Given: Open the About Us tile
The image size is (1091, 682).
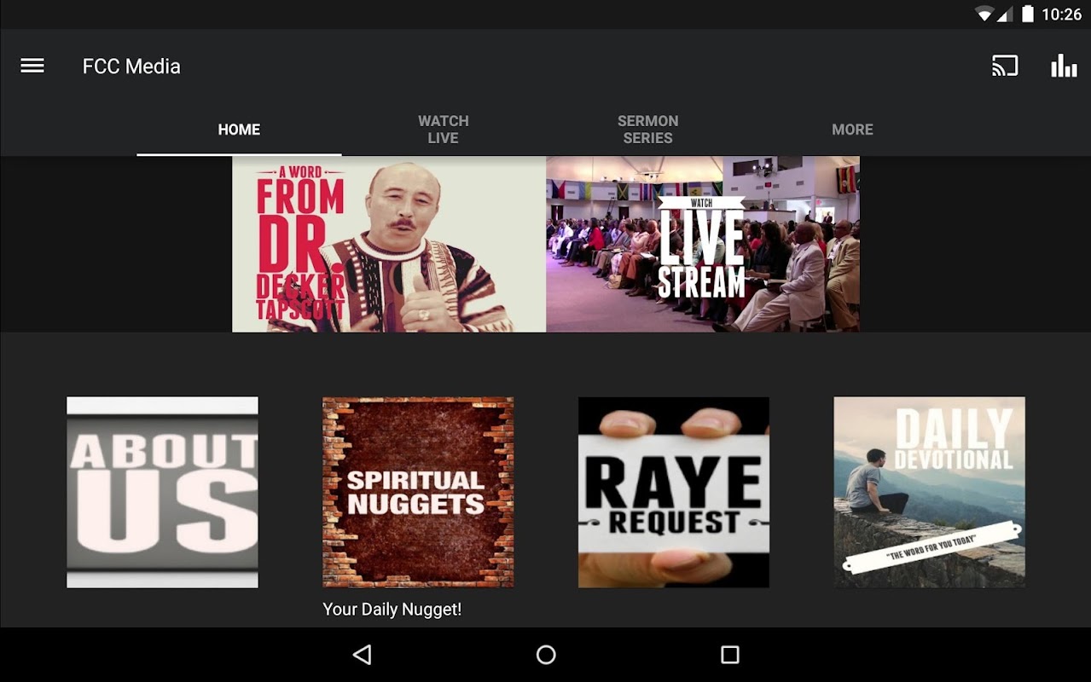Looking at the screenshot, I should point(162,492).
